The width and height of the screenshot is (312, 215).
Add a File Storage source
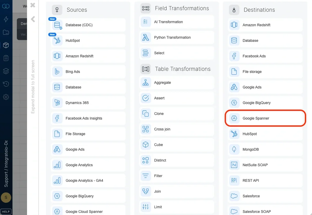[88, 134]
